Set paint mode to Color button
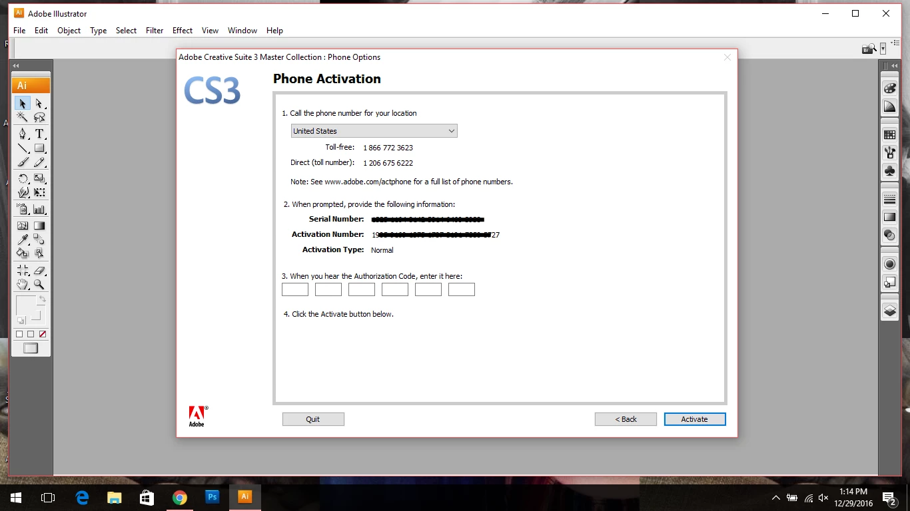The image size is (910, 511). tap(19, 334)
